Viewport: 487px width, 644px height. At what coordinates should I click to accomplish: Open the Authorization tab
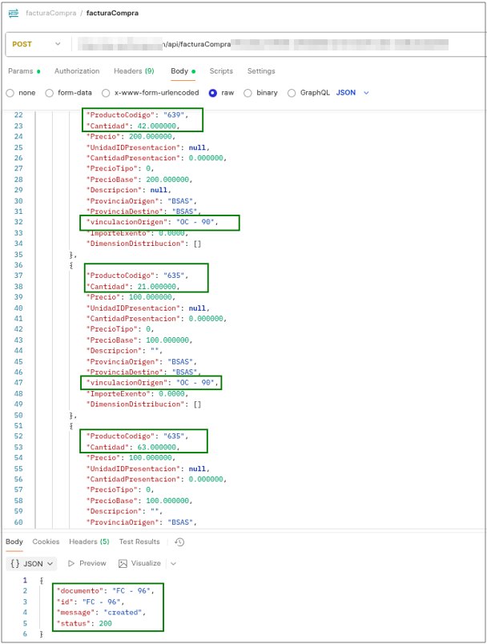pyautogui.click(x=77, y=71)
